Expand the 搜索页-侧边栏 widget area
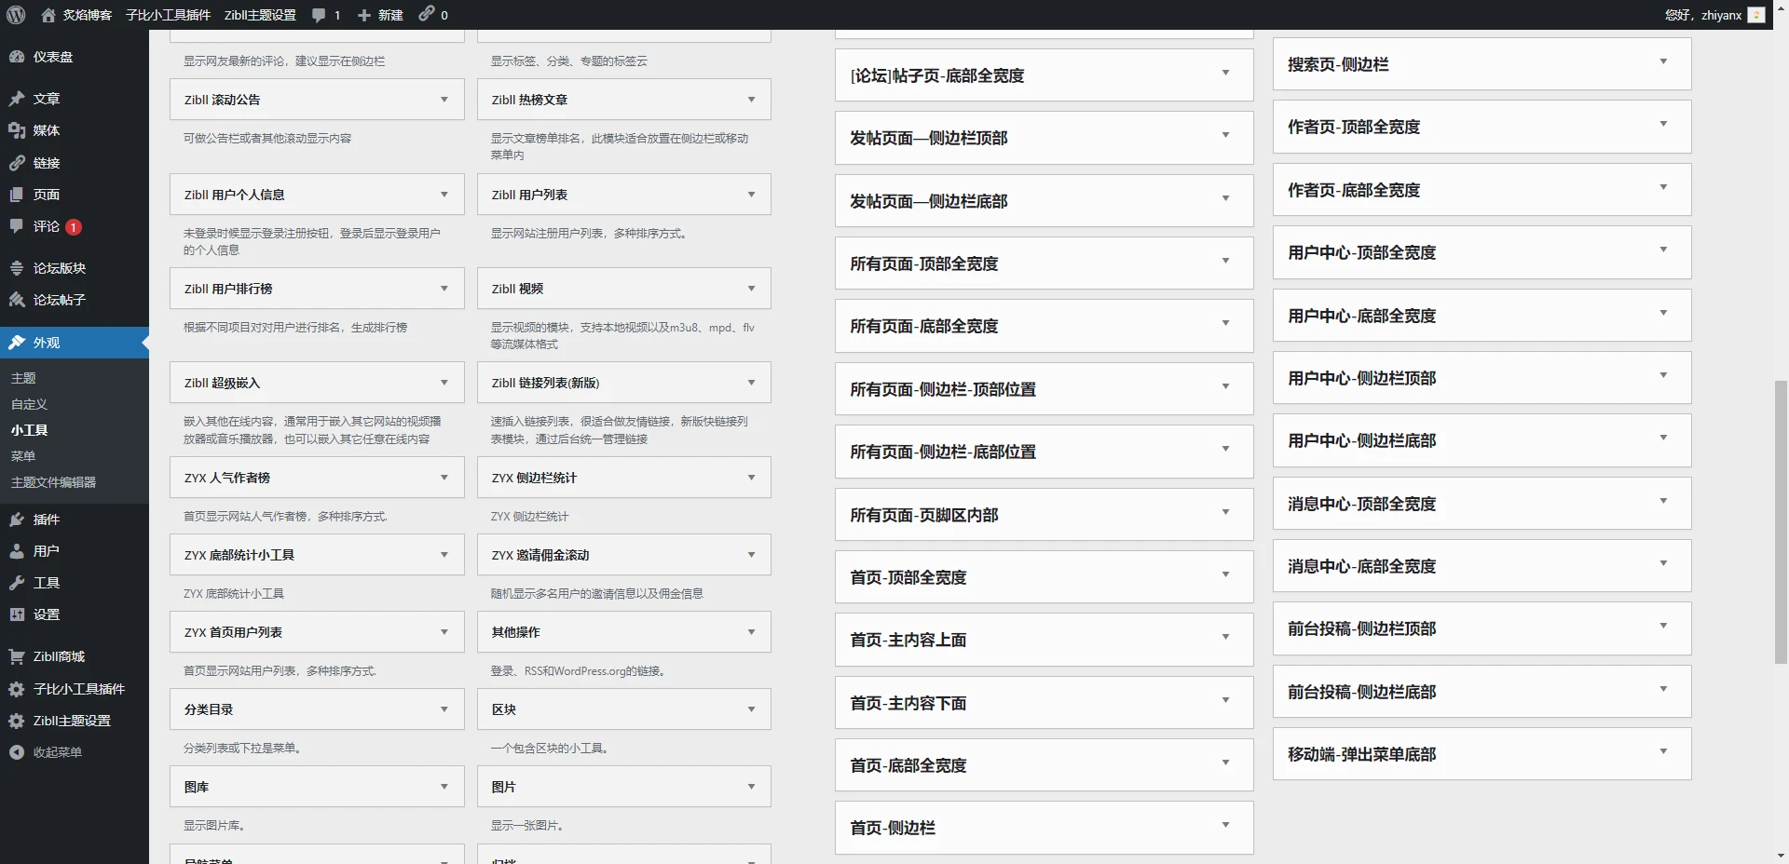Screen dimensions: 1789x864 (x=1662, y=61)
